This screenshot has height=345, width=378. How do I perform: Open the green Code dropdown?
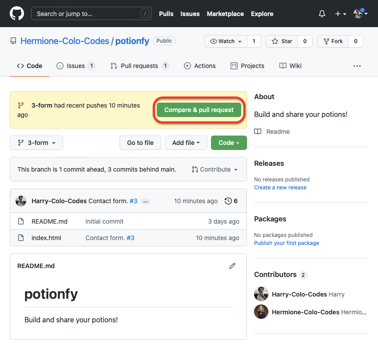click(229, 143)
